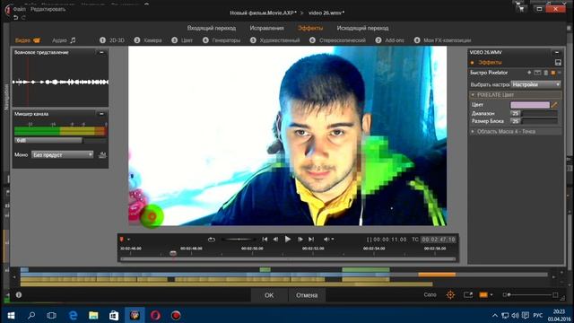Click the Диапазон value field
The height and width of the screenshot is (323, 574).
click(x=516, y=114)
